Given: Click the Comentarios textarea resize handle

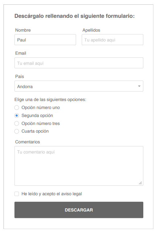Looking at the screenshot, I should 140,183.
